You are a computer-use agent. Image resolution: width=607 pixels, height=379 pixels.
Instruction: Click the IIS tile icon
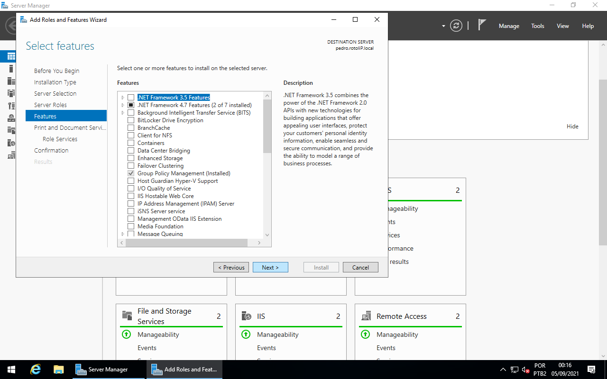(247, 316)
